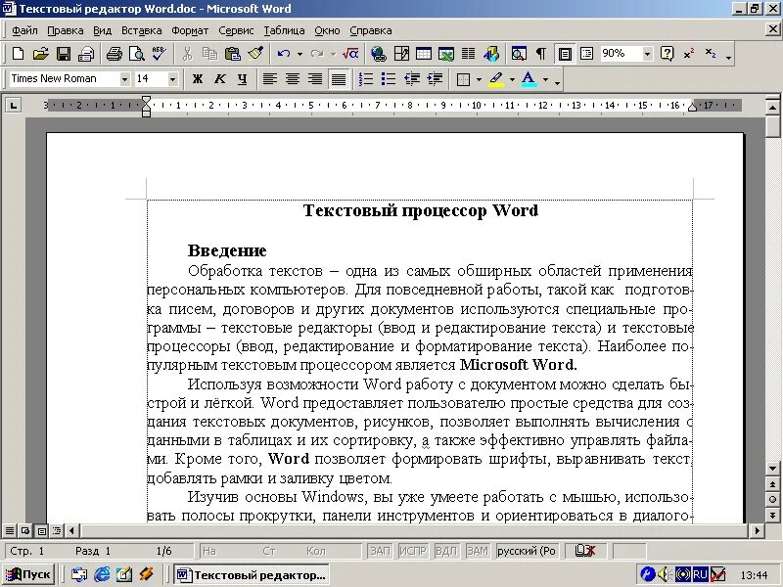Insert hyperlink globe icon
Viewport: 783px width, 587px height.
click(379, 54)
